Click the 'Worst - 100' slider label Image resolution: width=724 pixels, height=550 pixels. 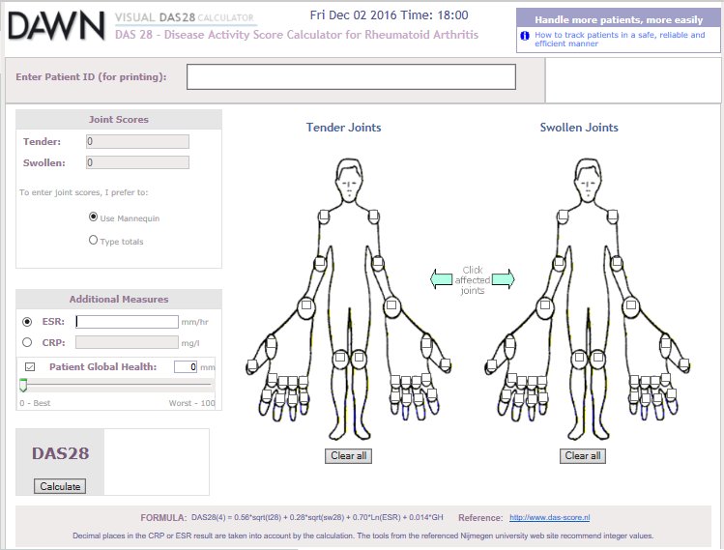(191, 403)
